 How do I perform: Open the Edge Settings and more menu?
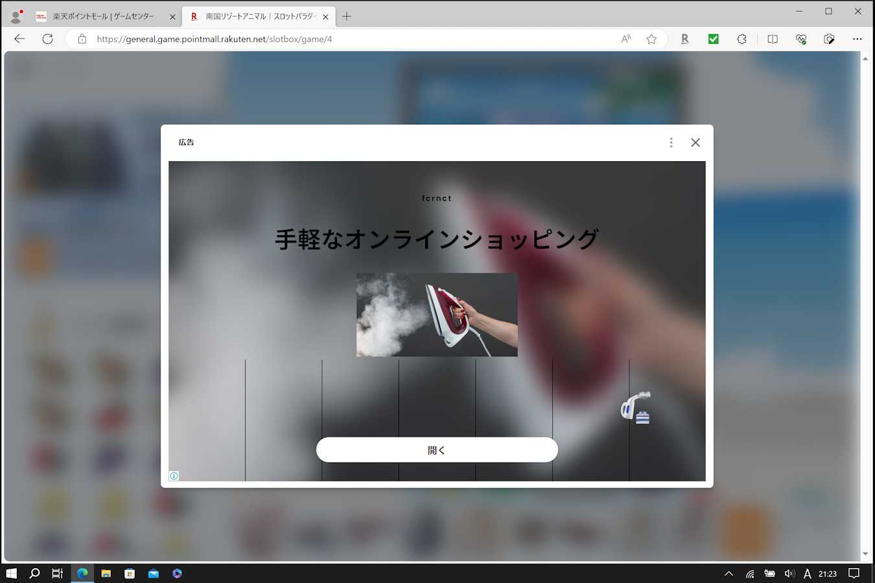857,39
